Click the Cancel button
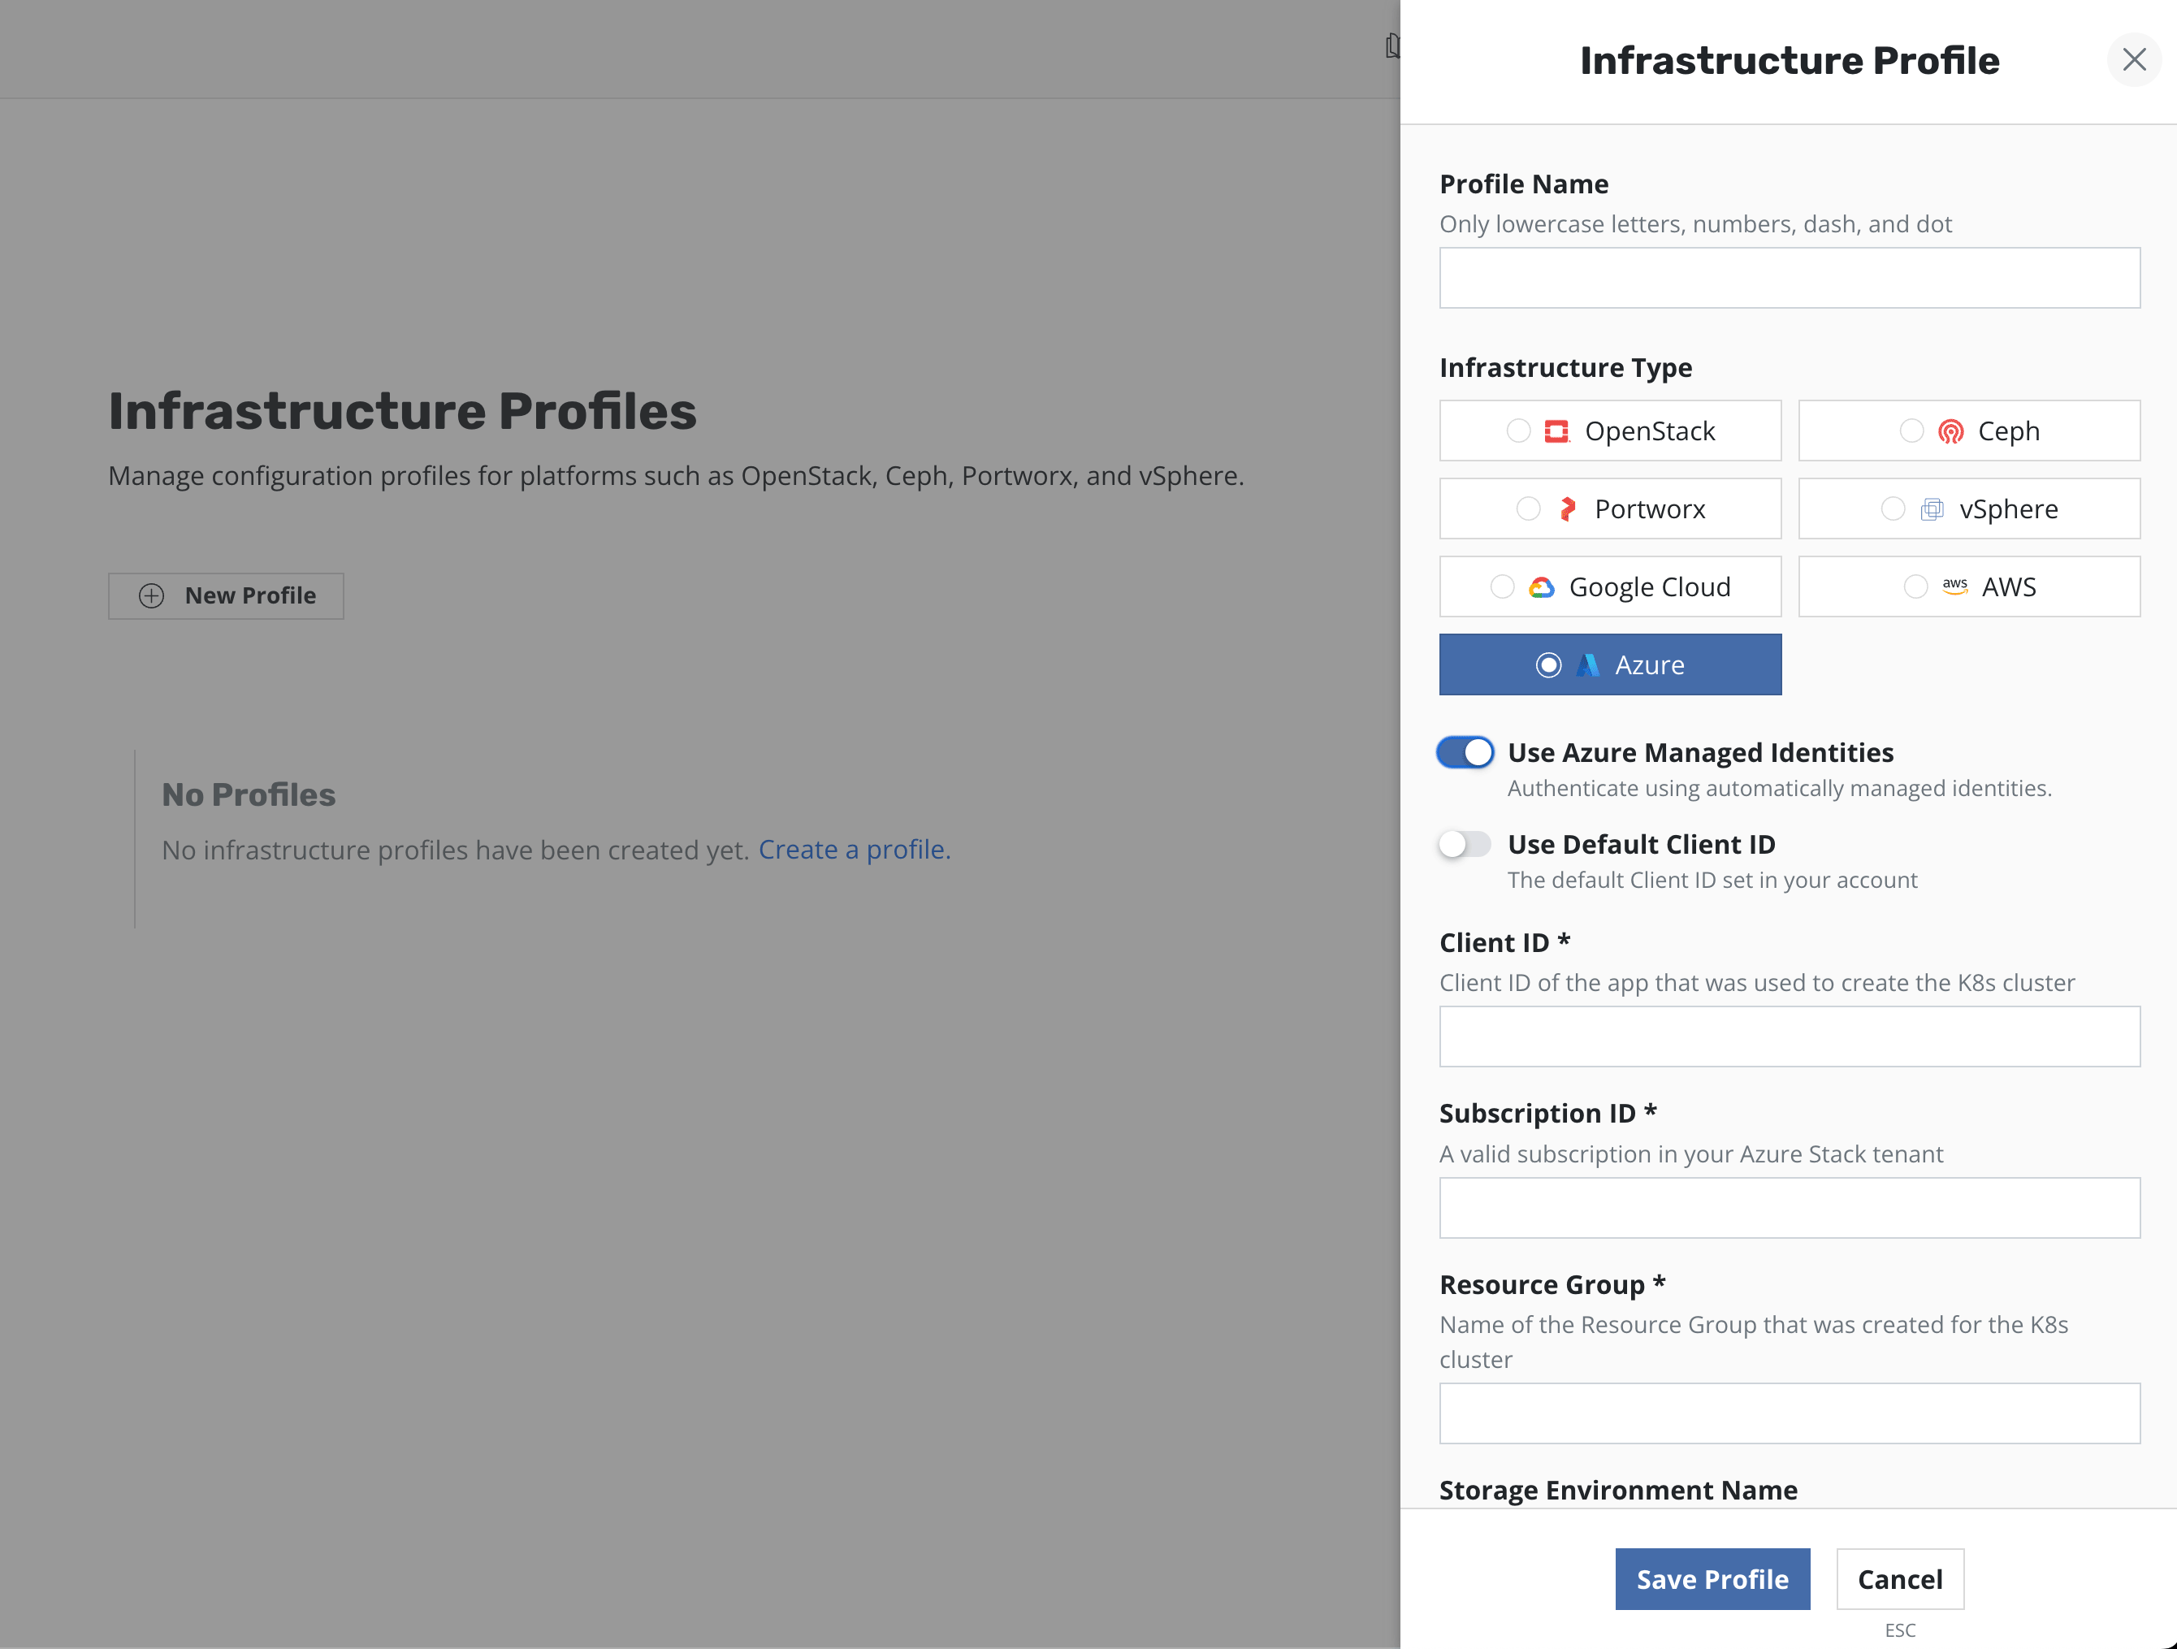The height and width of the screenshot is (1649, 2177). coord(1899,1579)
